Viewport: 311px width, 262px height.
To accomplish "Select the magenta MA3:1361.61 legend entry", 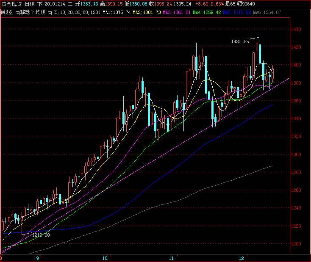I will 177,12.
